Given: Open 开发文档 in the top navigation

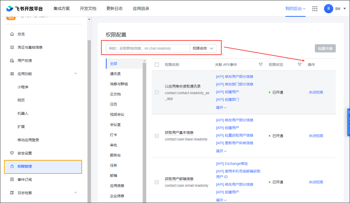Looking at the screenshot, I should click(x=88, y=8).
